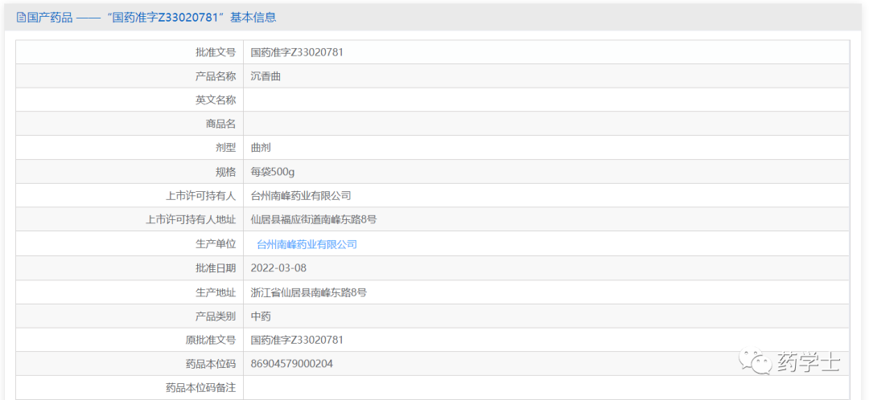Click the 生产单位 label
The image size is (869, 400).
(216, 244)
